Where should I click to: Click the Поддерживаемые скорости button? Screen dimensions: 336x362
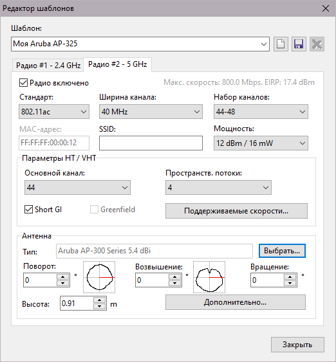236,211
